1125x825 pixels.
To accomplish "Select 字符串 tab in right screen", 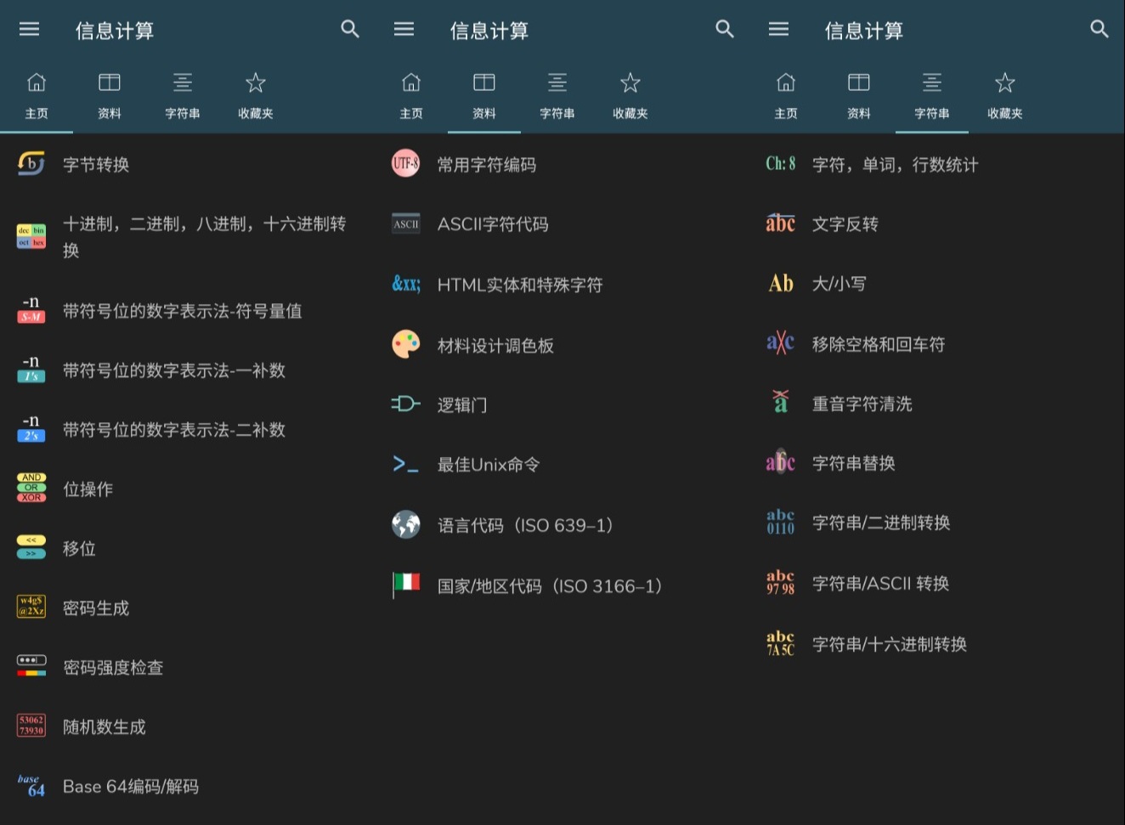I will pos(932,95).
